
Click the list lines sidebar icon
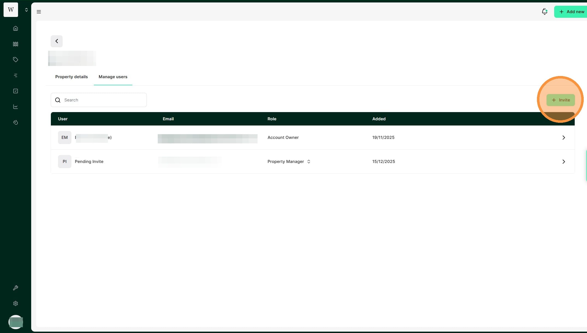16,75
